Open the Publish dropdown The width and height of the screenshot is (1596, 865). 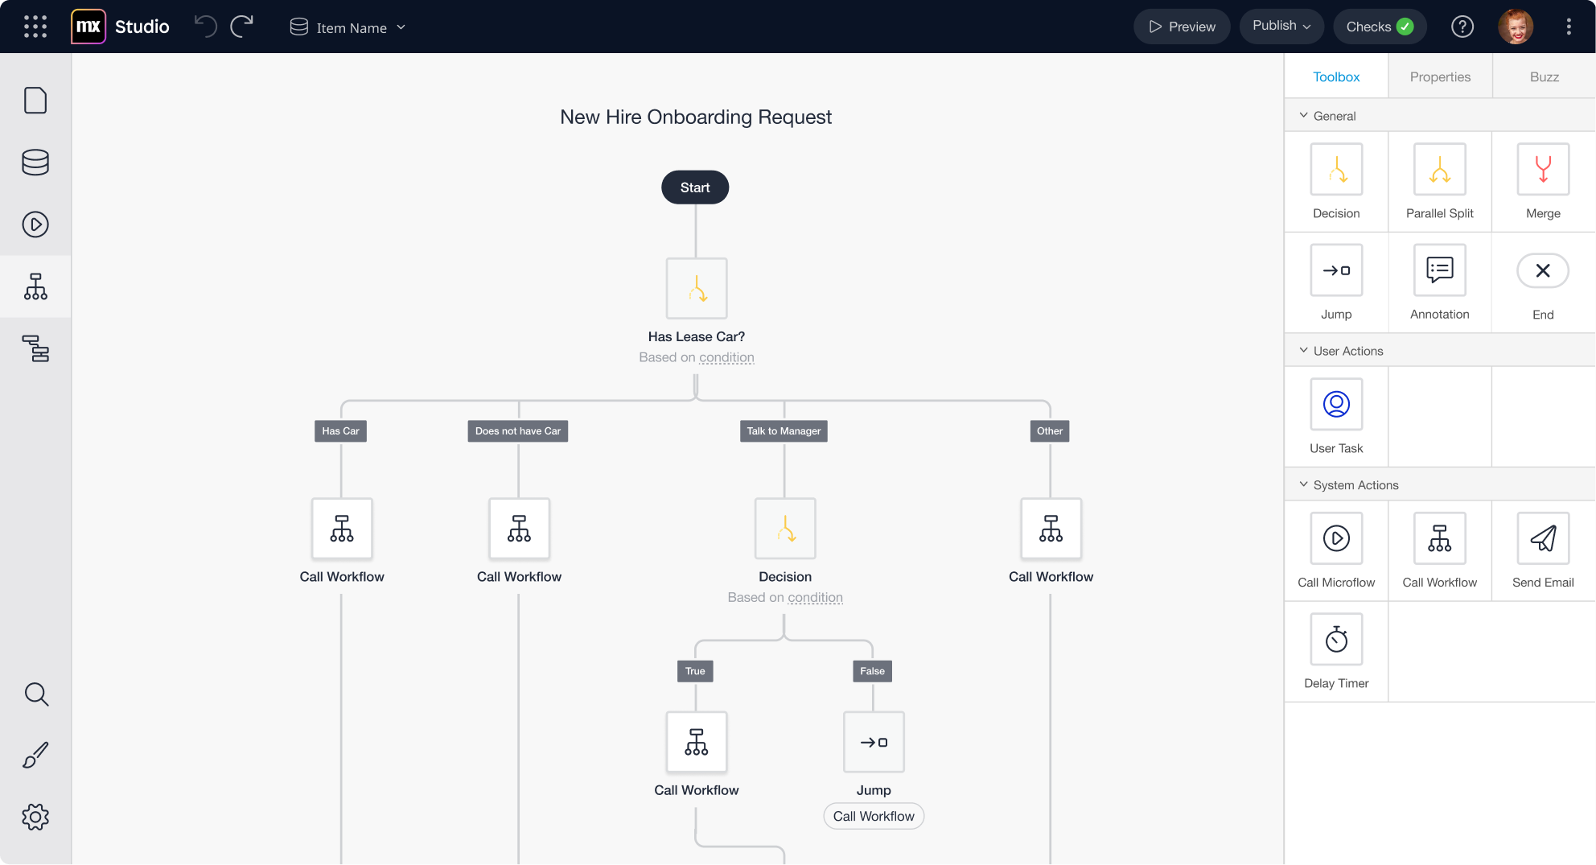(x=1281, y=27)
